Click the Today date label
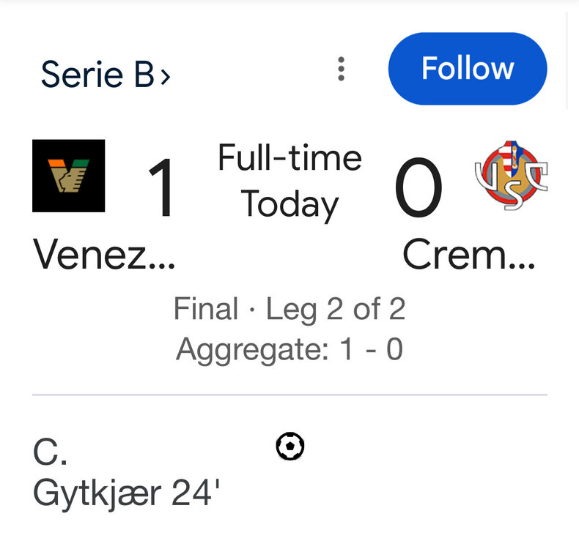This screenshot has height=549, width=579. tap(290, 205)
